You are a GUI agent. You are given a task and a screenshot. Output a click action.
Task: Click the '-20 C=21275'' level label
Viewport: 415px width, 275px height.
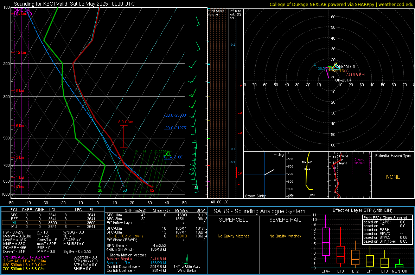pos(175,128)
